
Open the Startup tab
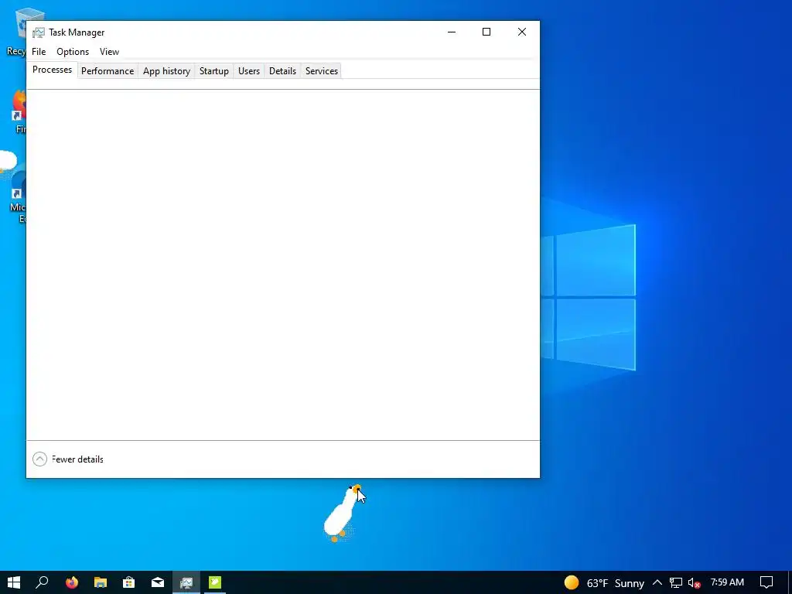click(x=214, y=71)
